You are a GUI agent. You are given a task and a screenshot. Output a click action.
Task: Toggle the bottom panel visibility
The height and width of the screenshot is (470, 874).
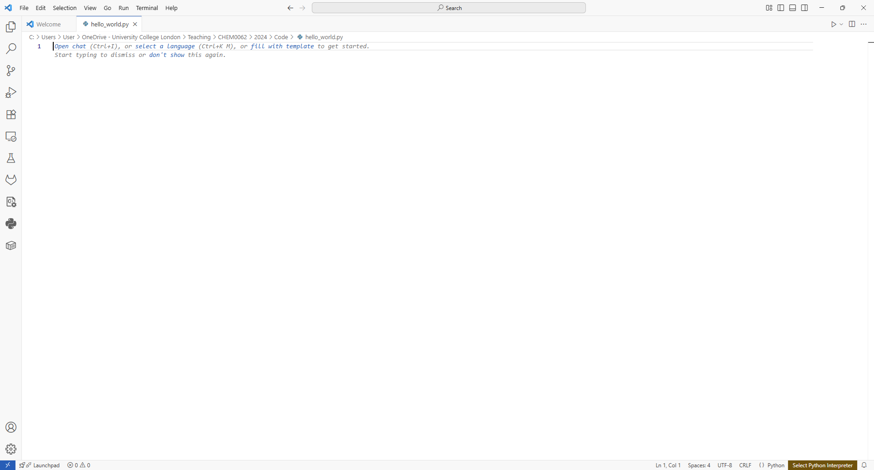tap(793, 7)
